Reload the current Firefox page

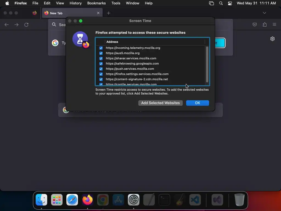coord(26,24)
